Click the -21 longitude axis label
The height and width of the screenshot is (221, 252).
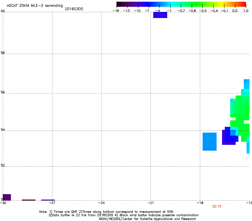pyautogui.click(x=151, y=203)
